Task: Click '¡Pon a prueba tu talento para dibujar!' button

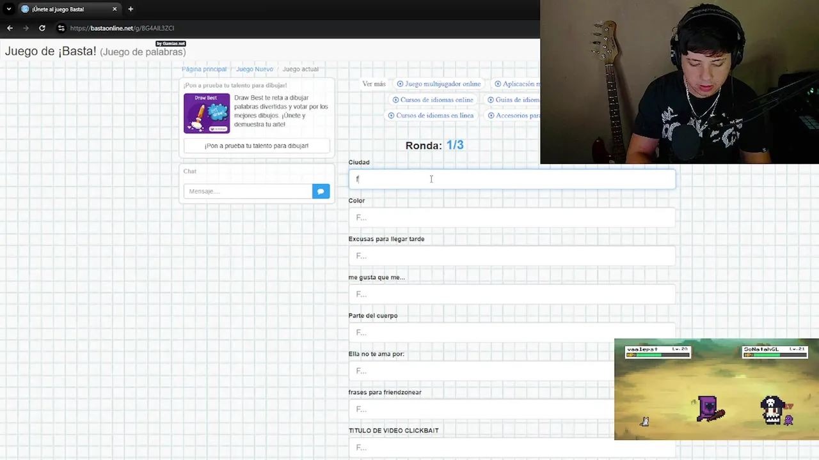Action: [257, 146]
